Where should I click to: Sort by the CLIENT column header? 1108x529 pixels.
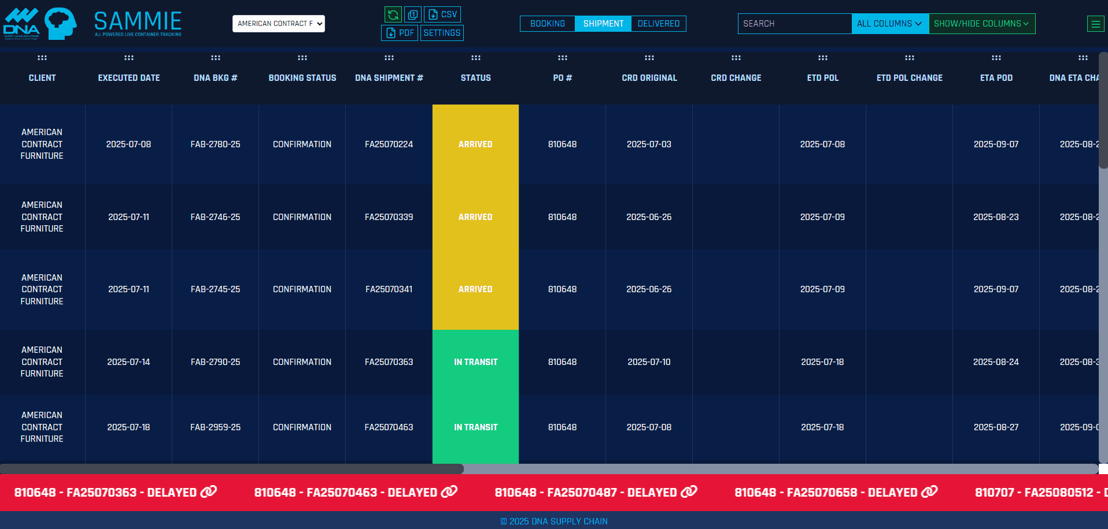click(42, 78)
